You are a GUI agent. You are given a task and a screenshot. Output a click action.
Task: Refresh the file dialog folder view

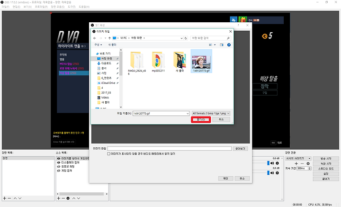[x=186, y=38]
